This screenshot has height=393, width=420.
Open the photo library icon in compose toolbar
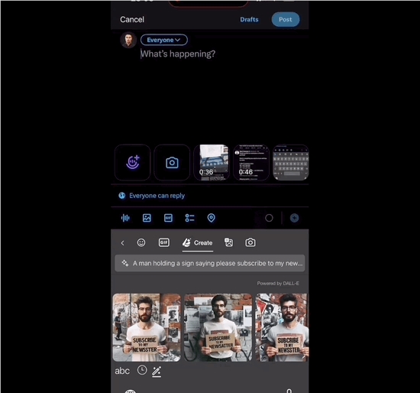pos(147,218)
